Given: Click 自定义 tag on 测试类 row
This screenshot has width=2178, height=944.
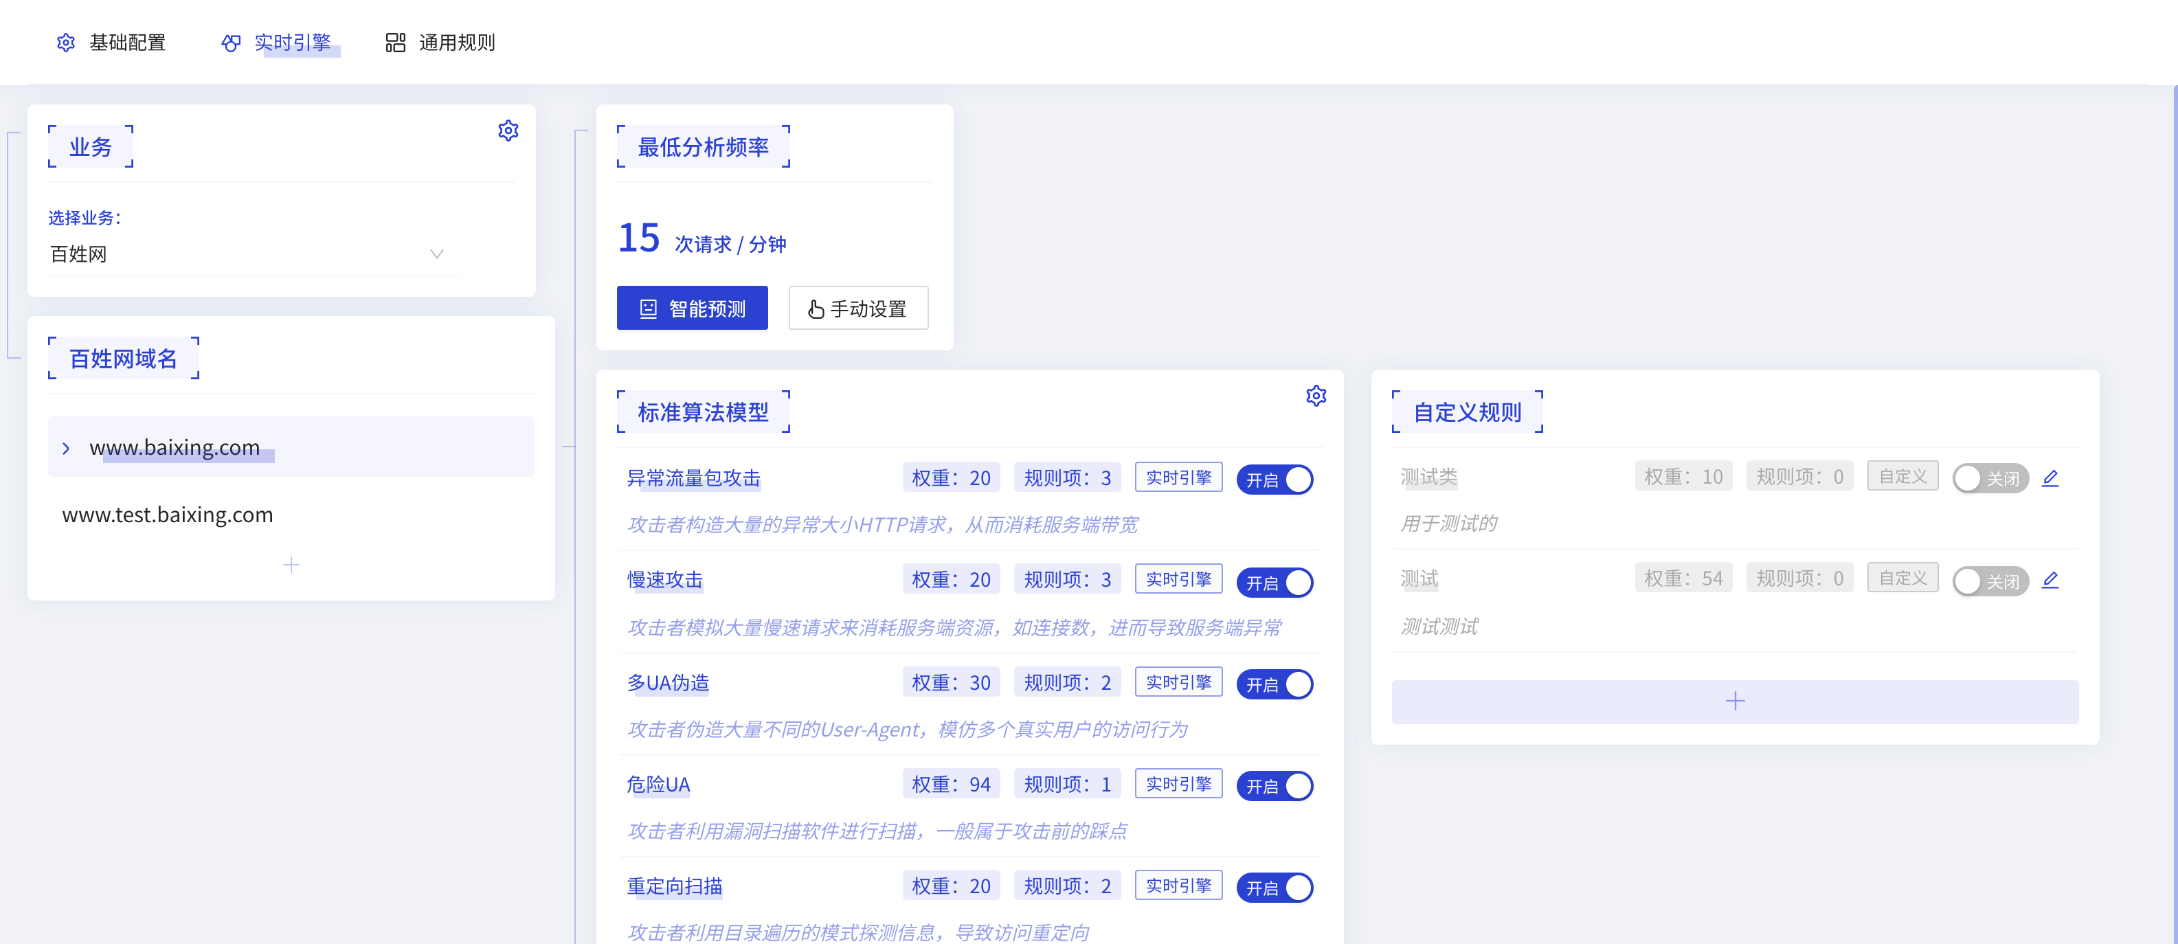Looking at the screenshot, I should pyautogui.click(x=1902, y=477).
